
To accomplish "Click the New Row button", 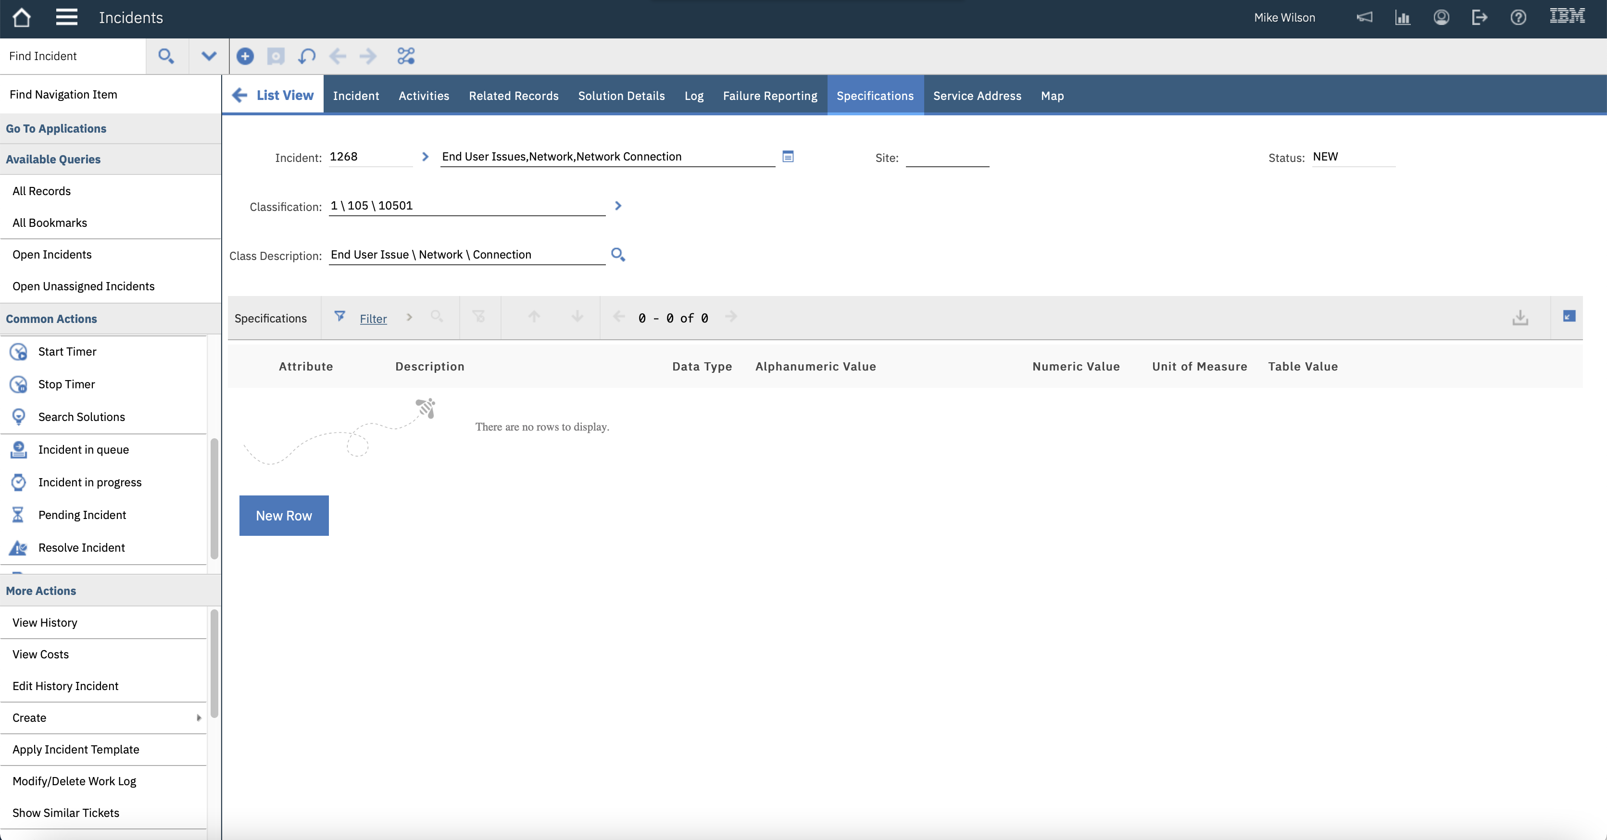I will point(284,515).
